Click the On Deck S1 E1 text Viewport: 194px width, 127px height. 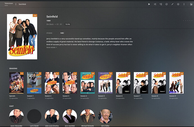54,24
